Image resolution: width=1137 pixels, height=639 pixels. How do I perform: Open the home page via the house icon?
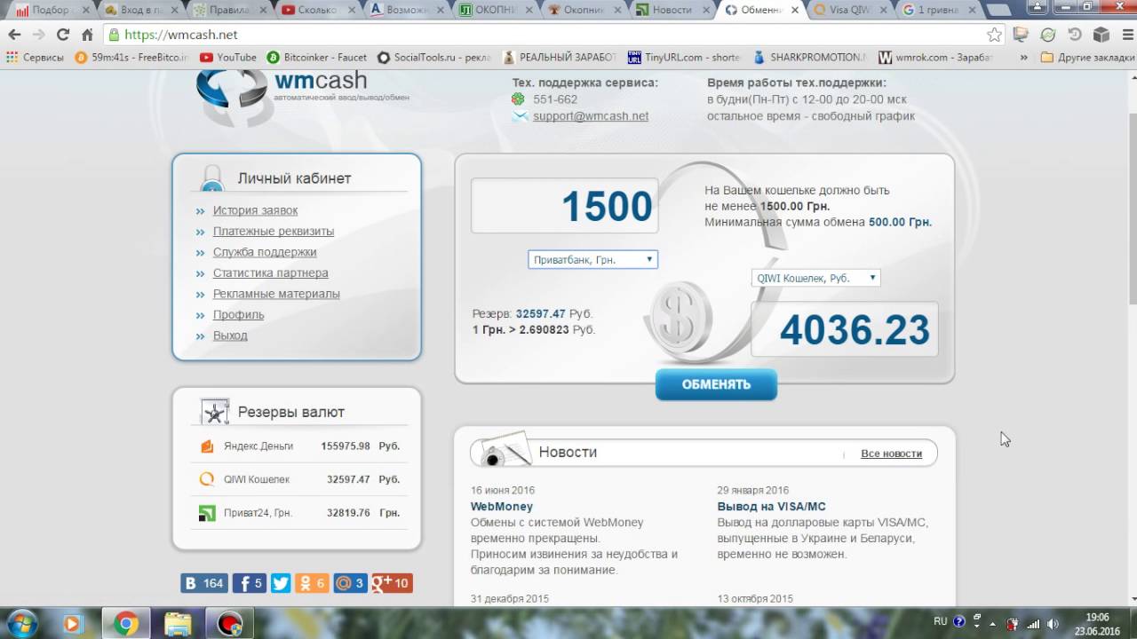tap(87, 35)
